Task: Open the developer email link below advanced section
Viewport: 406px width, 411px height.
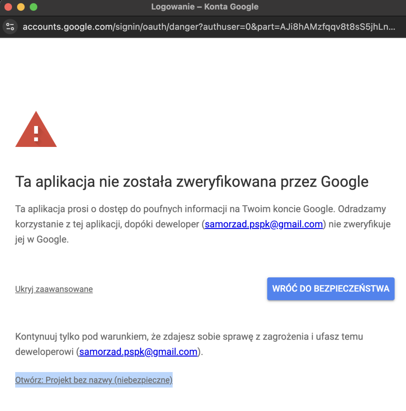Action: click(x=138, y=352)
